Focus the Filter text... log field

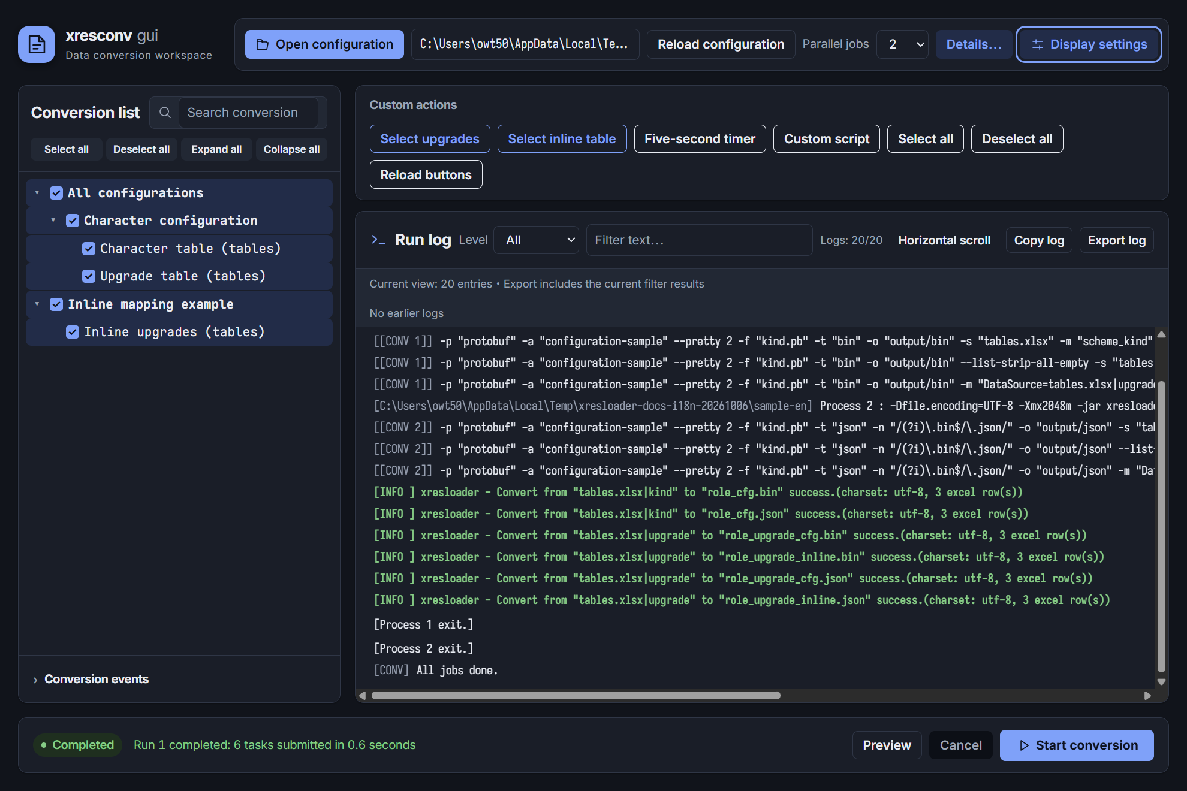[699, 240]
